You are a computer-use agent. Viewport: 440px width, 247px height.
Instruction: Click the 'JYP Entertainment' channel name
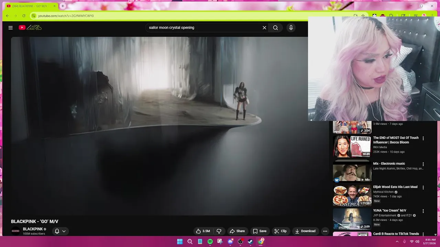click(x=385, y=215)
